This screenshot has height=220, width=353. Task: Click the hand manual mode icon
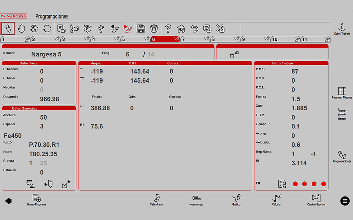click(x=21, y=29)
